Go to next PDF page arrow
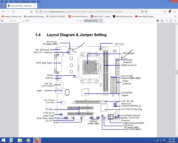178x143 pixels. coord(15,21)
